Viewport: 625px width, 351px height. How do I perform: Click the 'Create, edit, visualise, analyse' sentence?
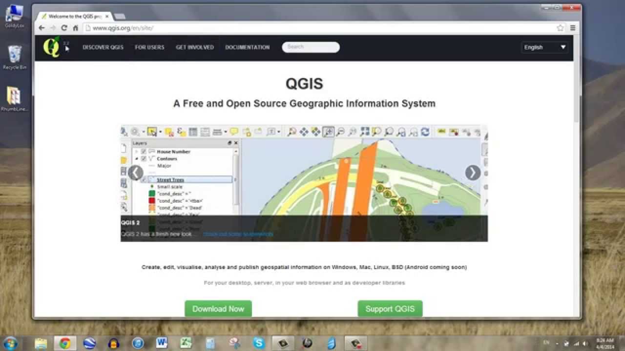pos(304,267)
